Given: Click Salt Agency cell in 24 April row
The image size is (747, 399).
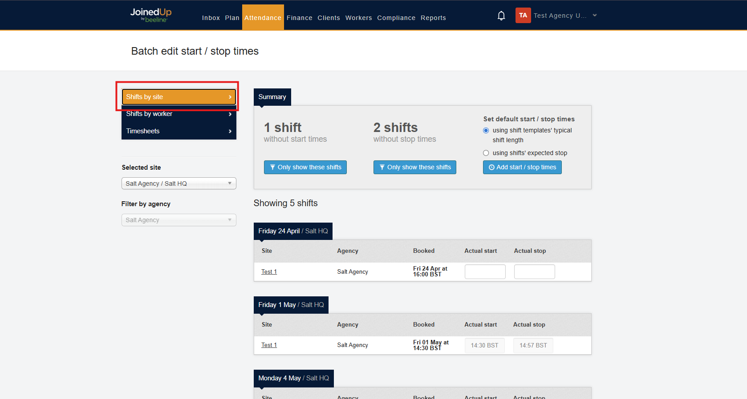Looking at the screenshot, I should (353, 271).
